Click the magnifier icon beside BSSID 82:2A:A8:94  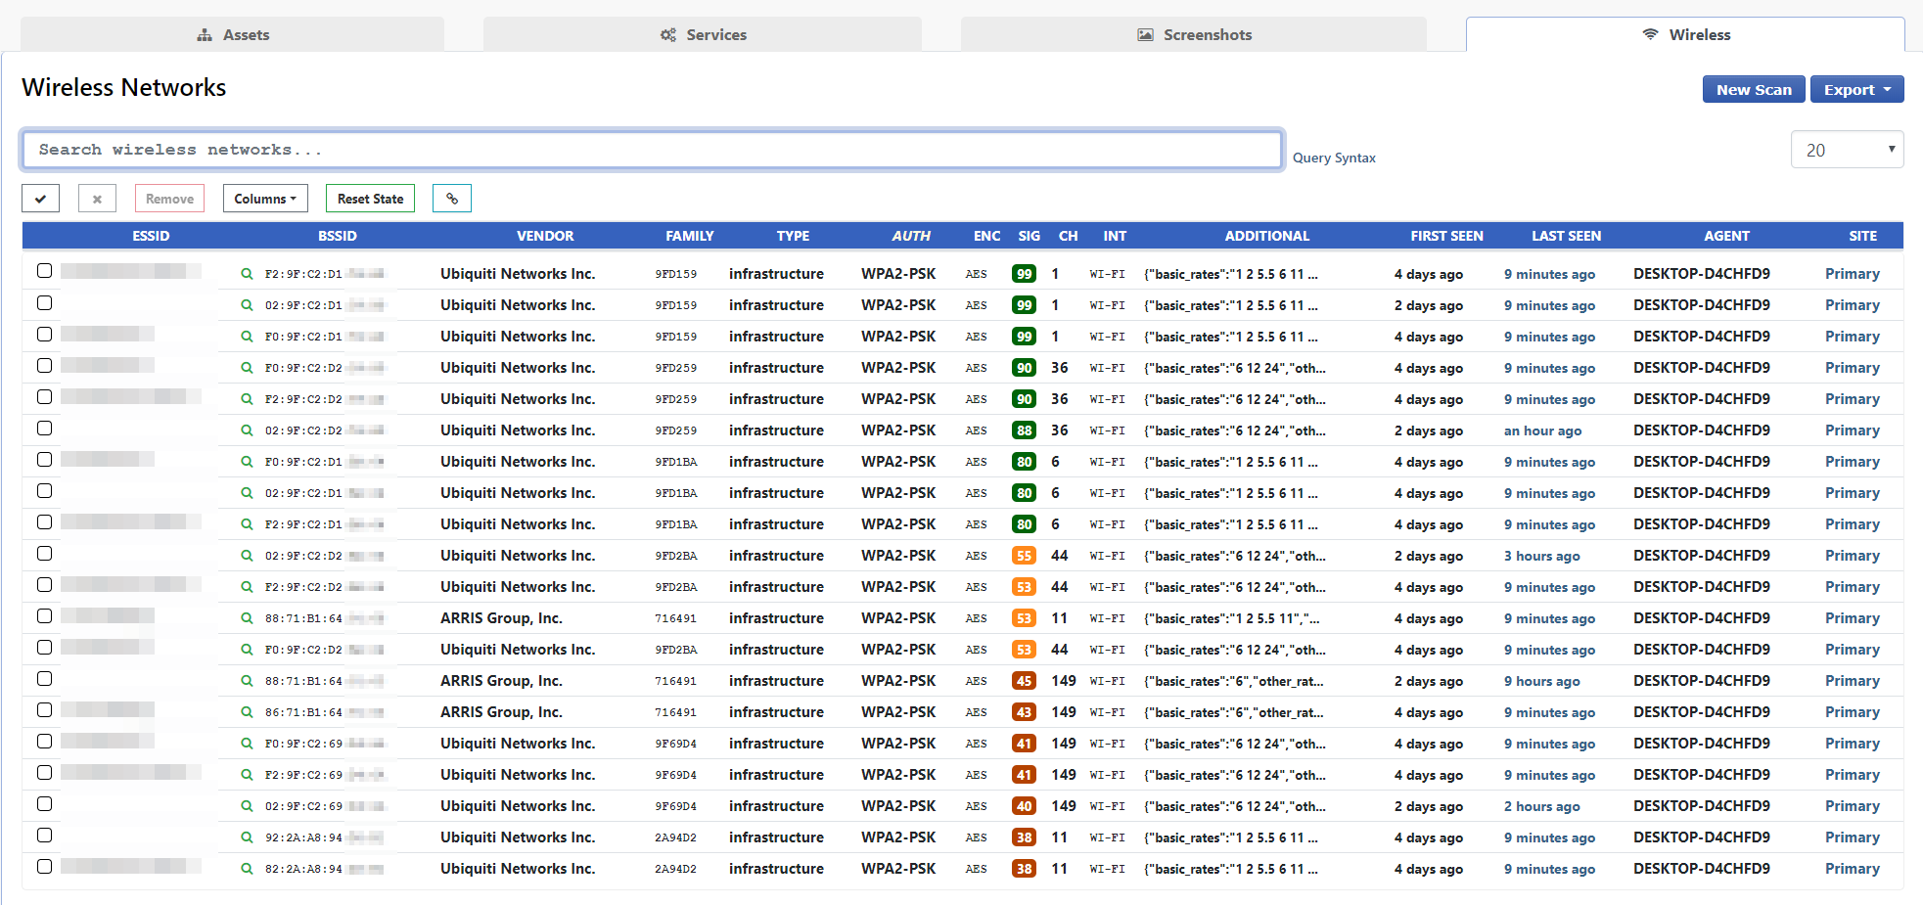point(247,869)
